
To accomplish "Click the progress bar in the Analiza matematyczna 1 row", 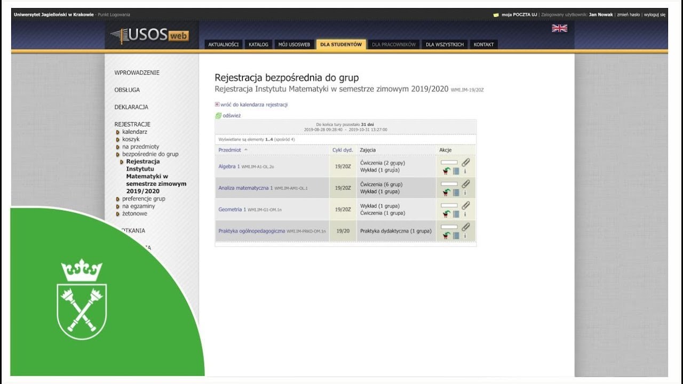I will (449, 183).
